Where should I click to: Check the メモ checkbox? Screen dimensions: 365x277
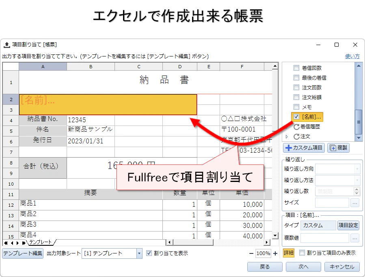pos(296,107)
